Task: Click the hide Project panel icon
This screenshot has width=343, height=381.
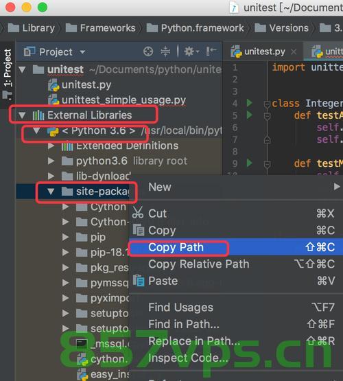Action: click(x=211, y=51)
